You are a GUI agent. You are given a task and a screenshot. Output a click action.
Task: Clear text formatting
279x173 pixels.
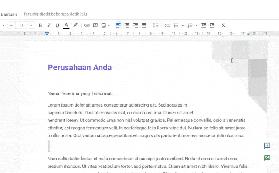pos(223,25)
